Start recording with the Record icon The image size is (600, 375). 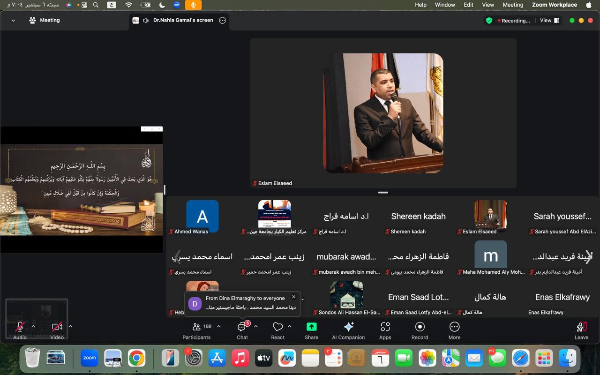pos(420,330)
